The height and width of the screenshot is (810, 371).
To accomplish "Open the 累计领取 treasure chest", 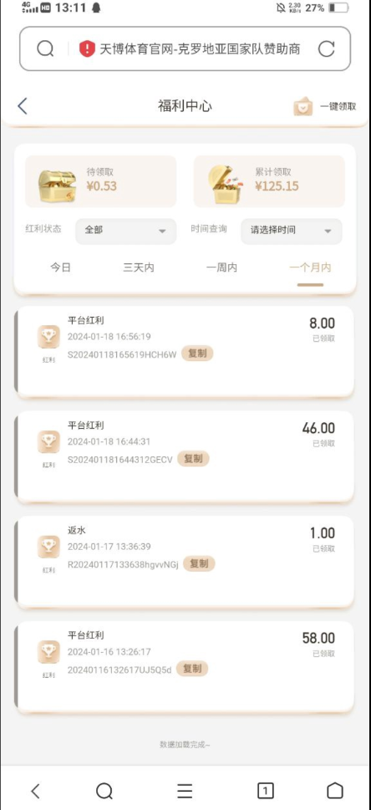I will 227,185.
